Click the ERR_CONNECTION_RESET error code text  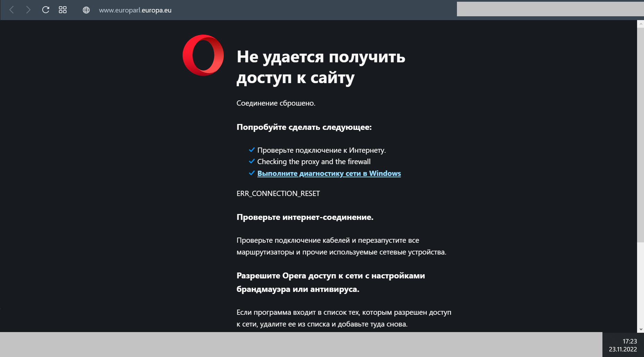pos(278,194)
